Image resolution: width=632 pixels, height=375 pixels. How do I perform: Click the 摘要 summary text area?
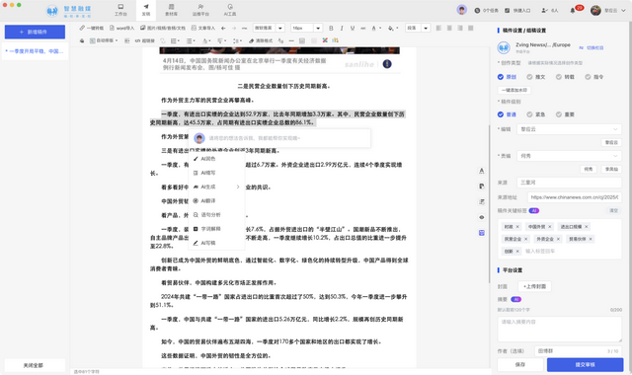pyautogui.click(x=560, y=329)
